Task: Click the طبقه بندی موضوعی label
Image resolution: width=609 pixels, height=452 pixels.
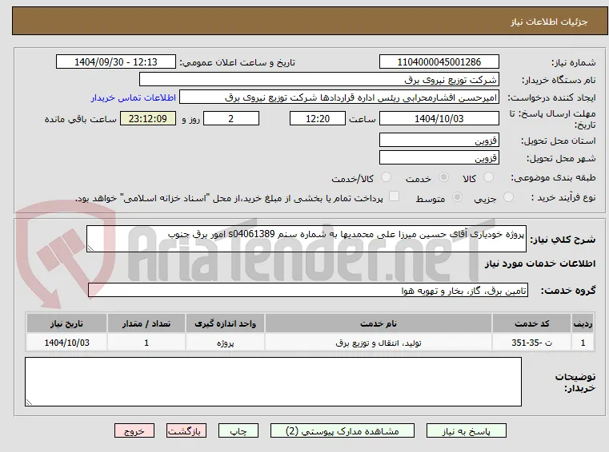Action: click(553, 178)
